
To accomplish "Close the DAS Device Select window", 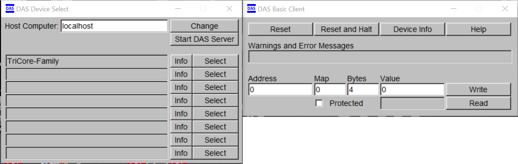I will pyautogui.click(x=229, y=9).
